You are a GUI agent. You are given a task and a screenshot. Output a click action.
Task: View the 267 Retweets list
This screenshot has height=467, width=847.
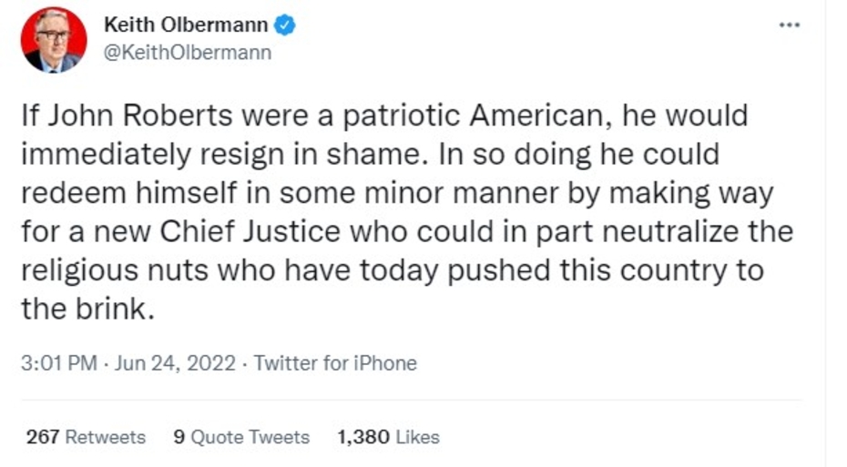[86, 437]
